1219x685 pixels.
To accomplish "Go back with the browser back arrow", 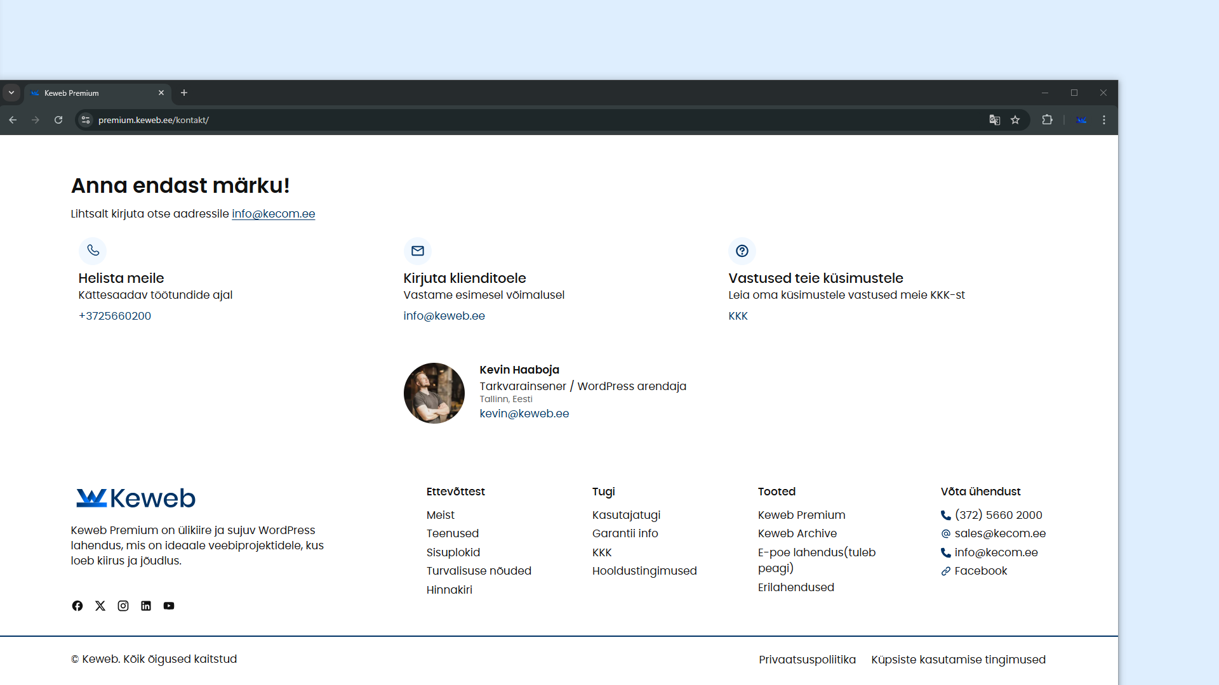I will 13,120.
